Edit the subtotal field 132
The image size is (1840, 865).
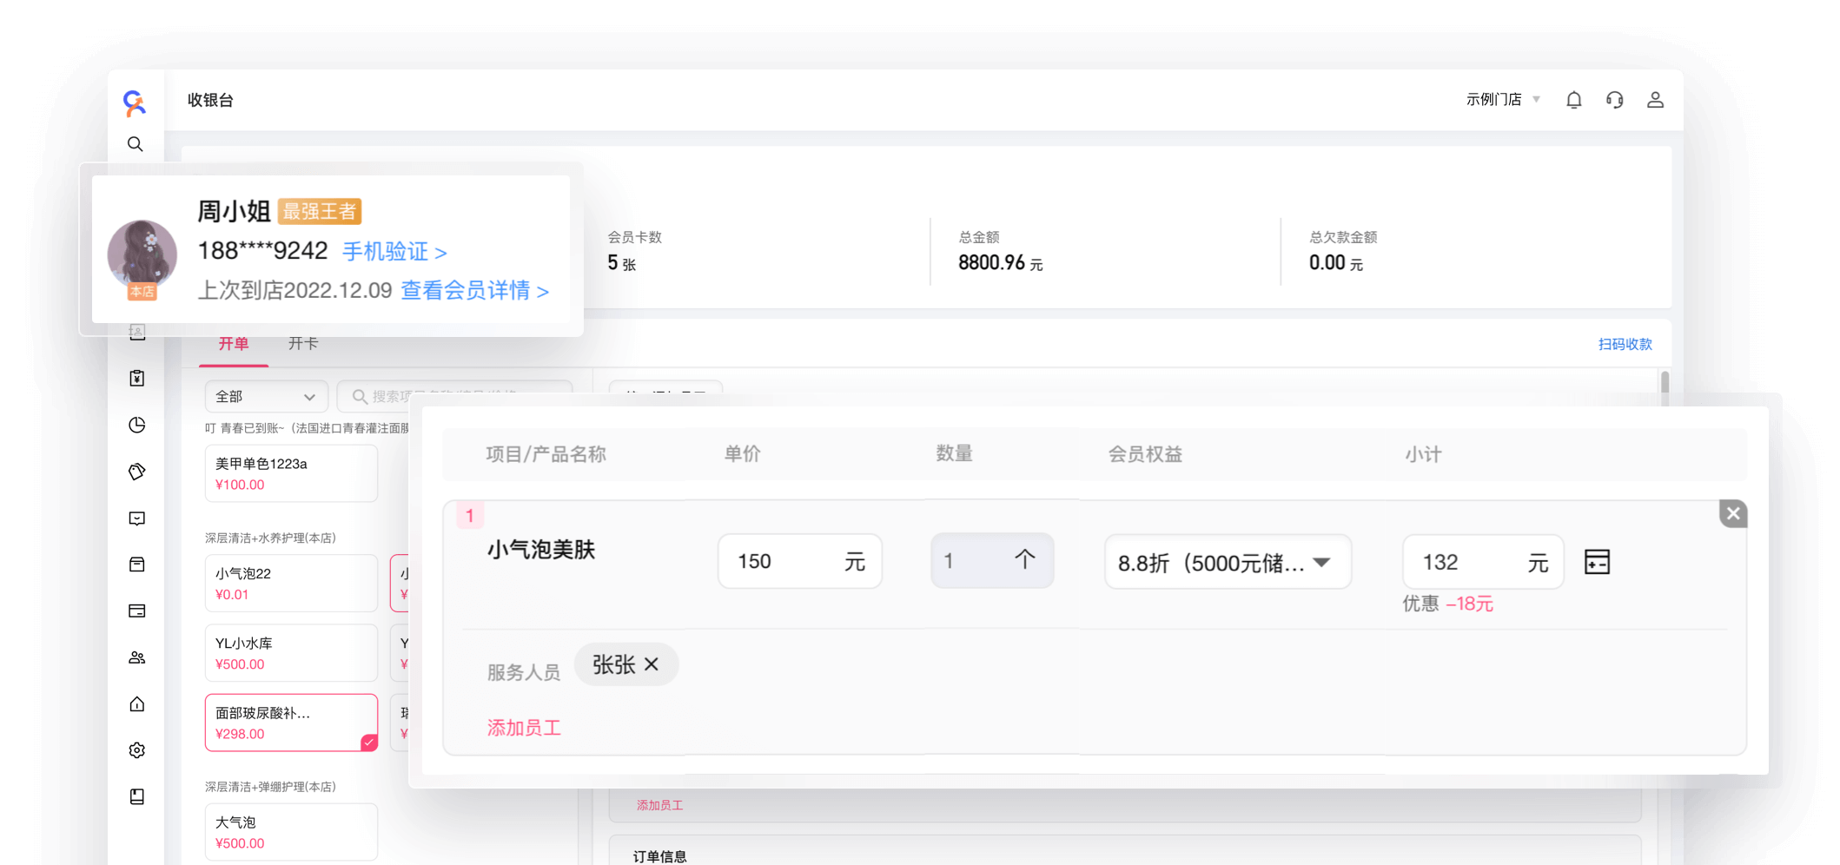click(1483, 562)
